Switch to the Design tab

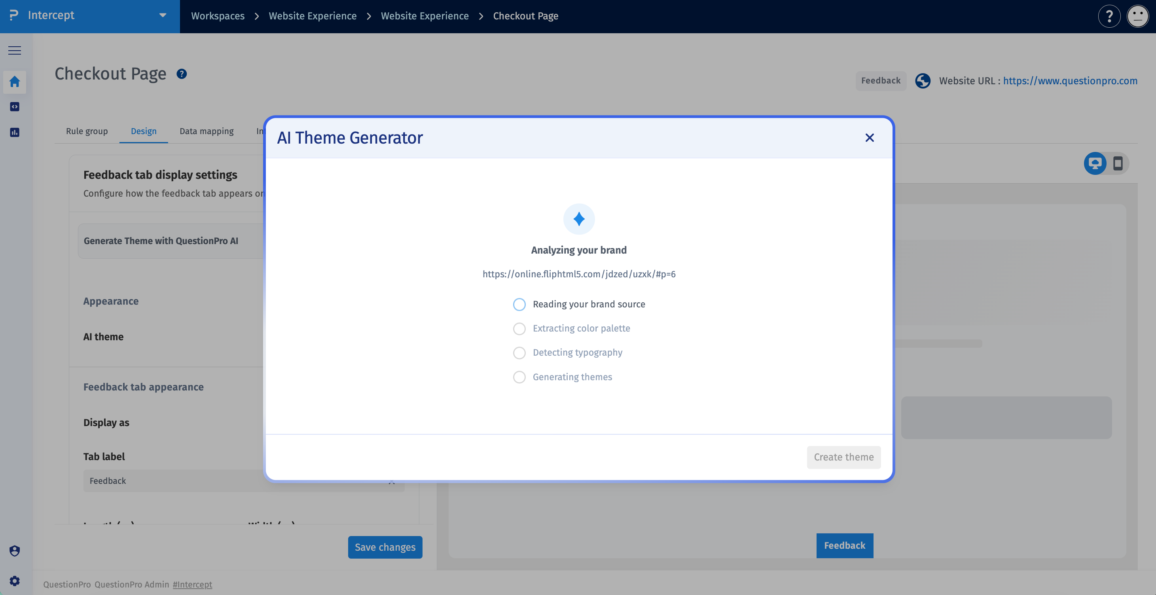(x=144, y=131)
